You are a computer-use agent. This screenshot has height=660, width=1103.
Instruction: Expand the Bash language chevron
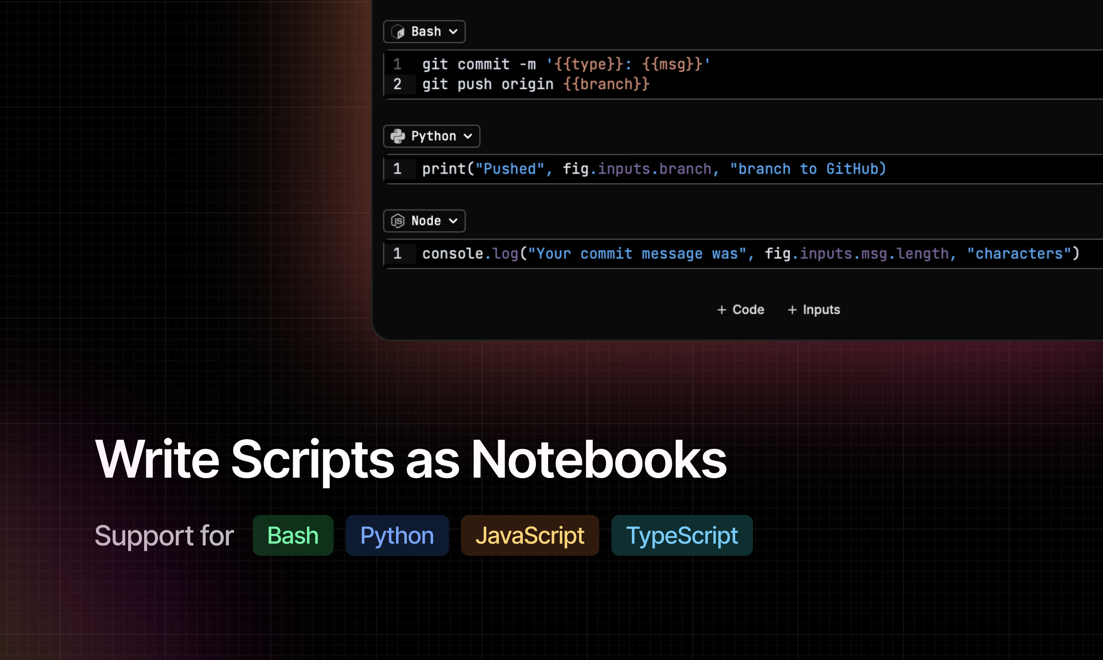pos(453,32)
